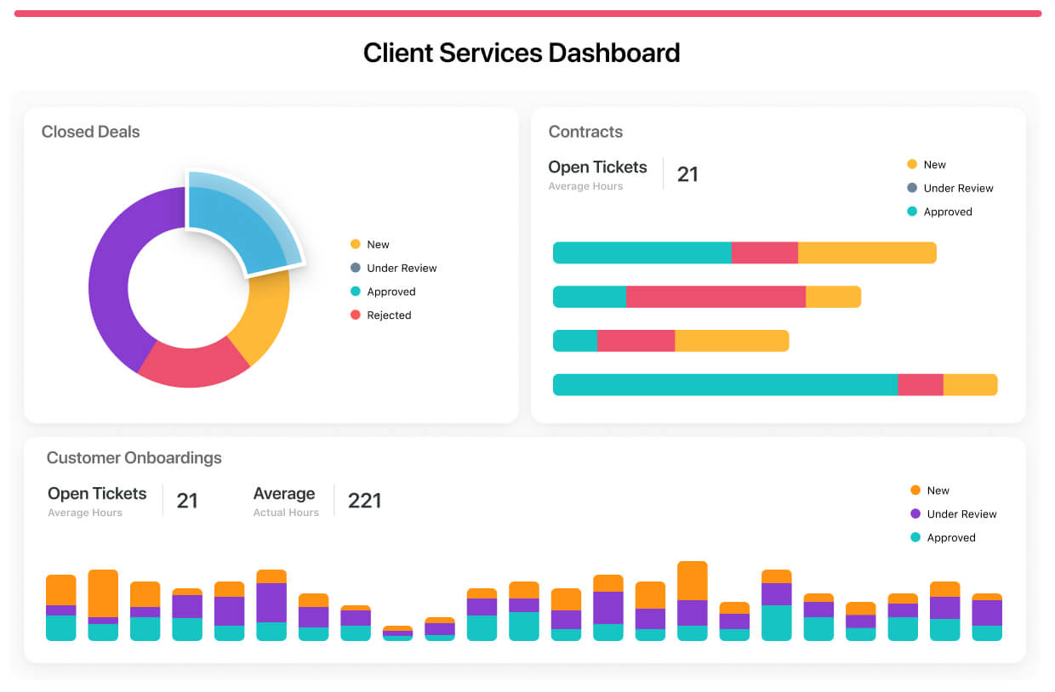Click the value 21 in Customer Onboardings
Viewport: 1055px width, 692px height.
tap(187, 501)
